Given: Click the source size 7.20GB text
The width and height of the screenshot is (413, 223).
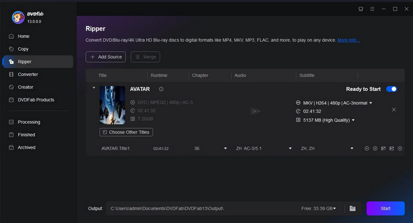Looking at the screenshot, I should click(x=145, y=119).
